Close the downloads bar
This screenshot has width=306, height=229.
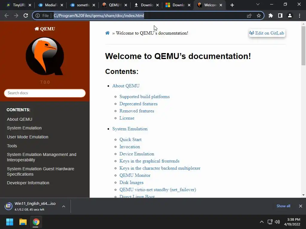301,206
